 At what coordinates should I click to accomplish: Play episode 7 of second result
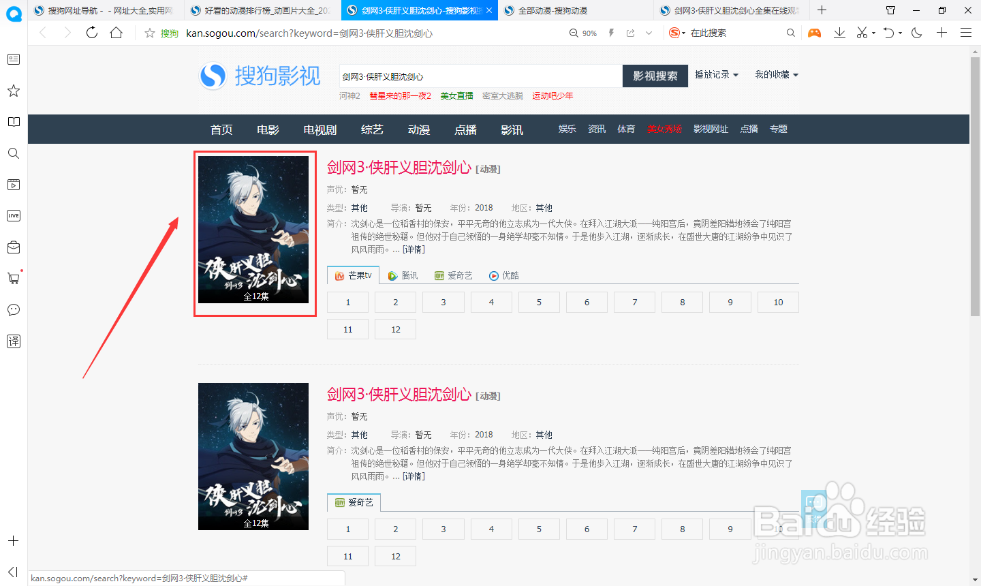pos(635,529)
